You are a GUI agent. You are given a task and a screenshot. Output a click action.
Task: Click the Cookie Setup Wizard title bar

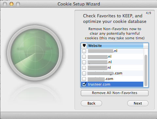[79, 4]
